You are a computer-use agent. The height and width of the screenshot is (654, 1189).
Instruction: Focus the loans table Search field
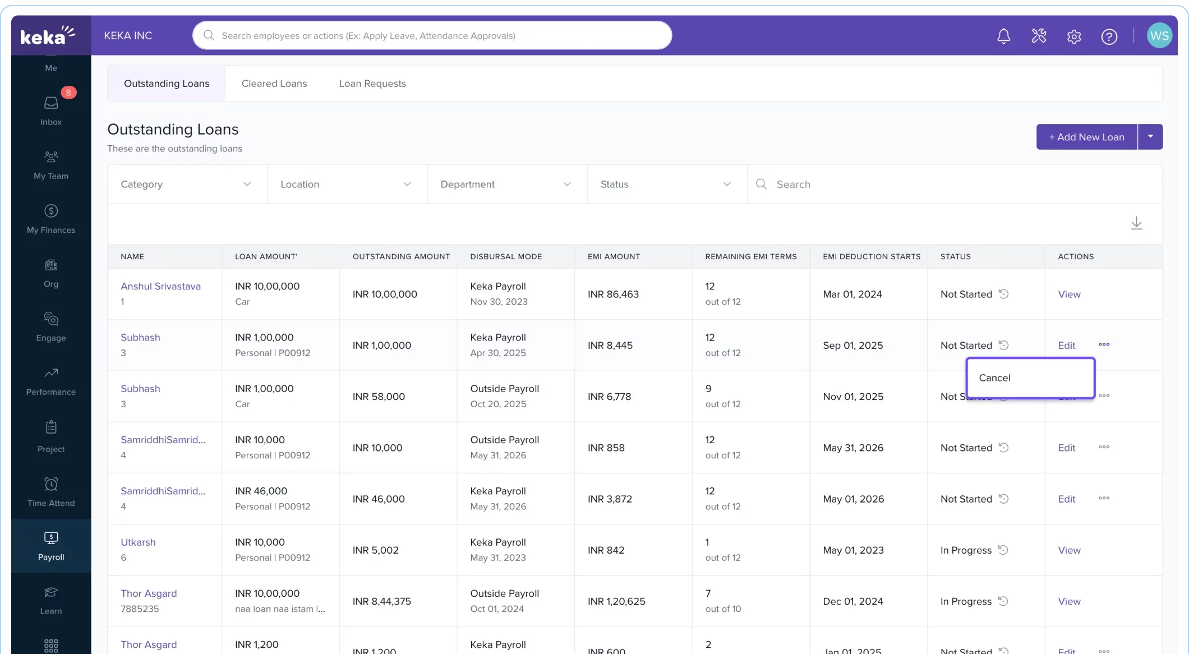[955, 184]
